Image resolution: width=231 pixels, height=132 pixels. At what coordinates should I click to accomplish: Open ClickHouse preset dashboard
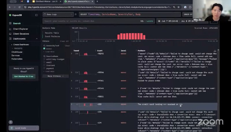[x=17, y=52]
